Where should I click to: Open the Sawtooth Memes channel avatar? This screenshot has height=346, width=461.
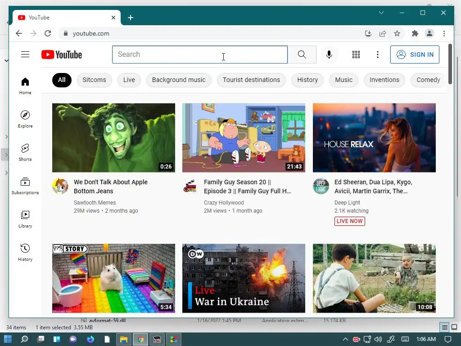point(60,186)
